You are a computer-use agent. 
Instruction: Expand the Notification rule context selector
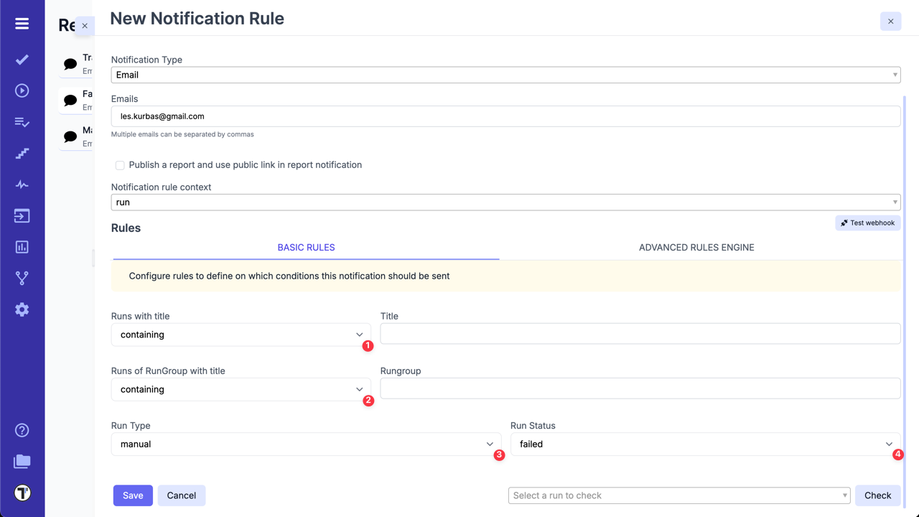coord(505,202)
